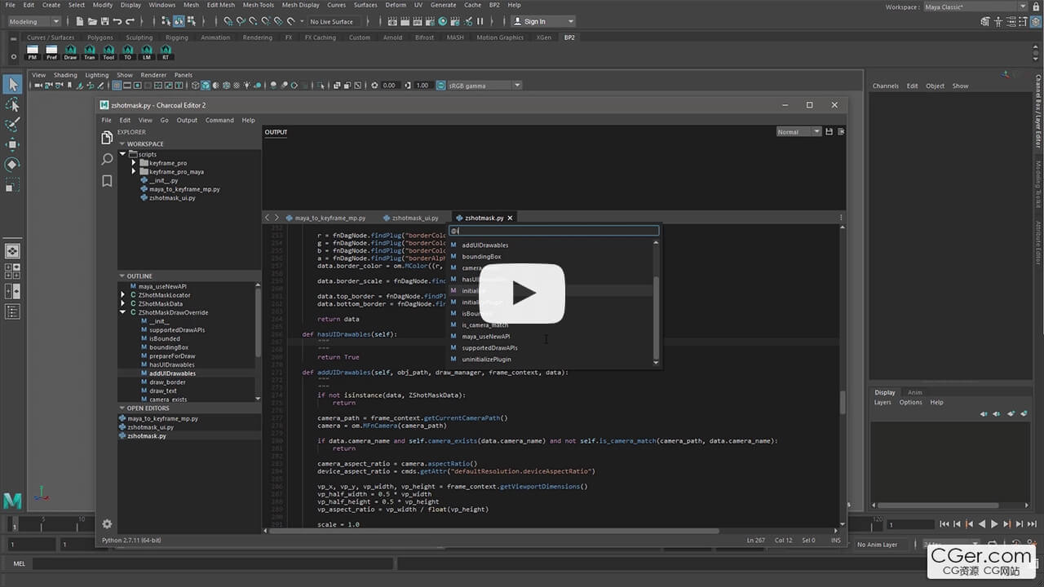This screenshot has width=1044, height=587.
Task: Activate the Rotate tool in toolbox
Action: (12, 165)
